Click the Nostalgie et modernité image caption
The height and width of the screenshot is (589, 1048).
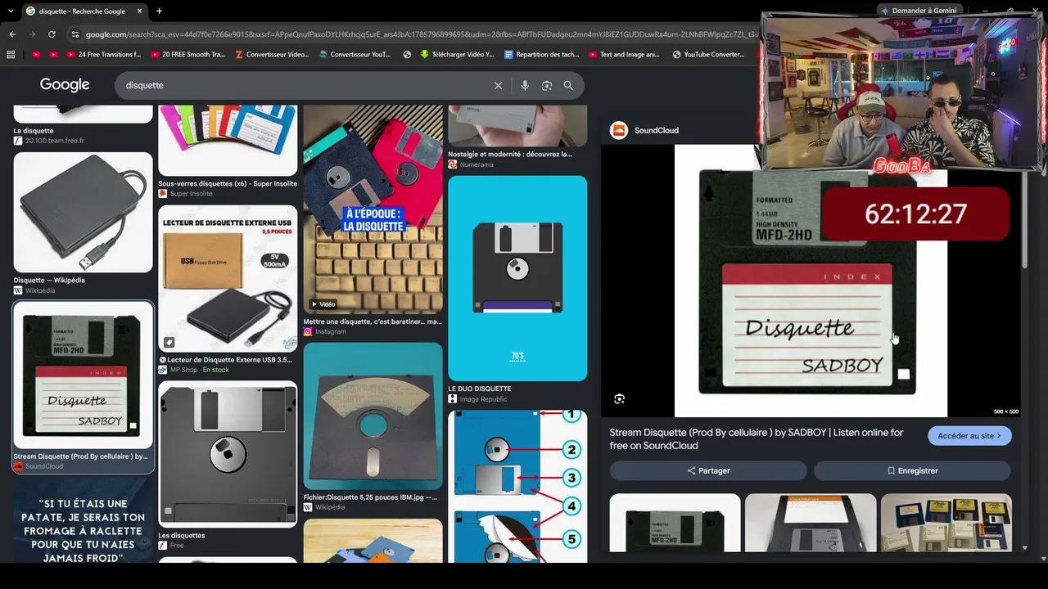point(510,154)
